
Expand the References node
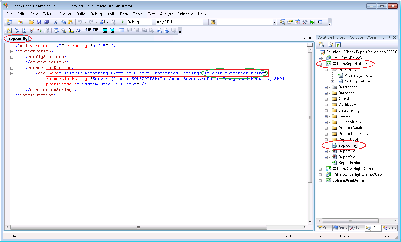click(326, 87)
